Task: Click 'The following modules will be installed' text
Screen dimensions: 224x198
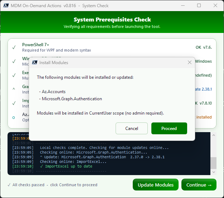Action: point(85,77)
